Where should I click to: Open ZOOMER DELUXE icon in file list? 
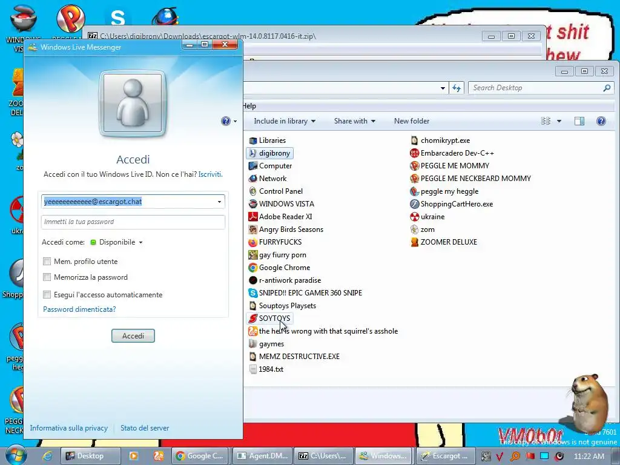coord(414,242)
